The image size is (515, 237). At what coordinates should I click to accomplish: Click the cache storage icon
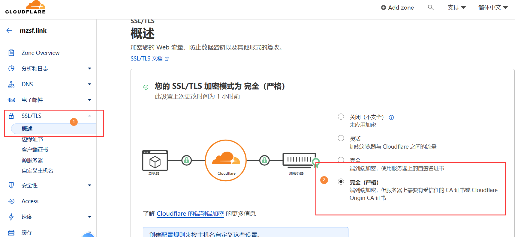pos(11,233)
